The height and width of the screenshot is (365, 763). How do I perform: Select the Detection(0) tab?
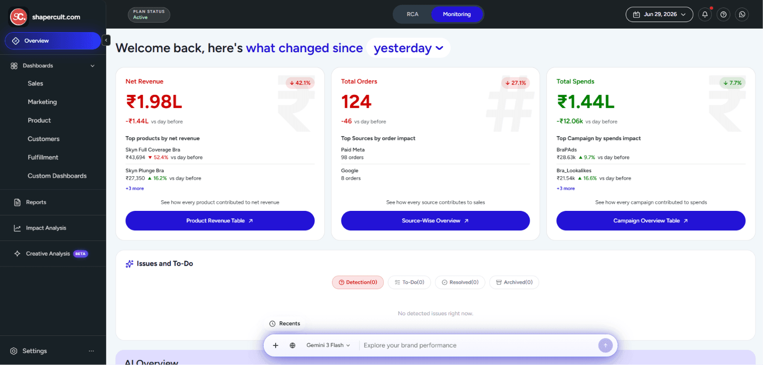[x=358, y=282]
